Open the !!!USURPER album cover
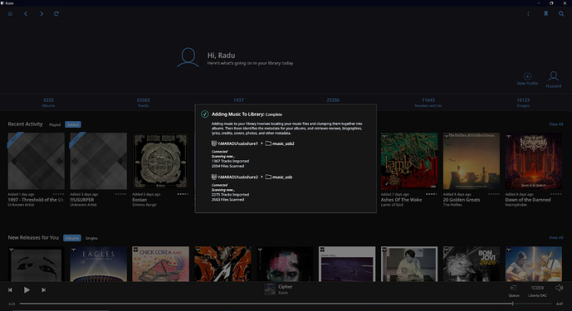 pos(99,161)
